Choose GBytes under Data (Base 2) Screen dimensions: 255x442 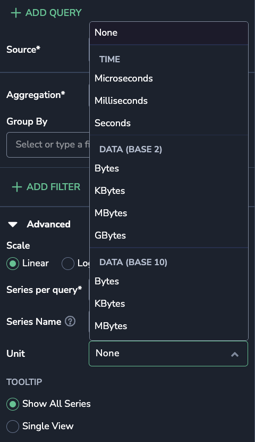(169, 235)
